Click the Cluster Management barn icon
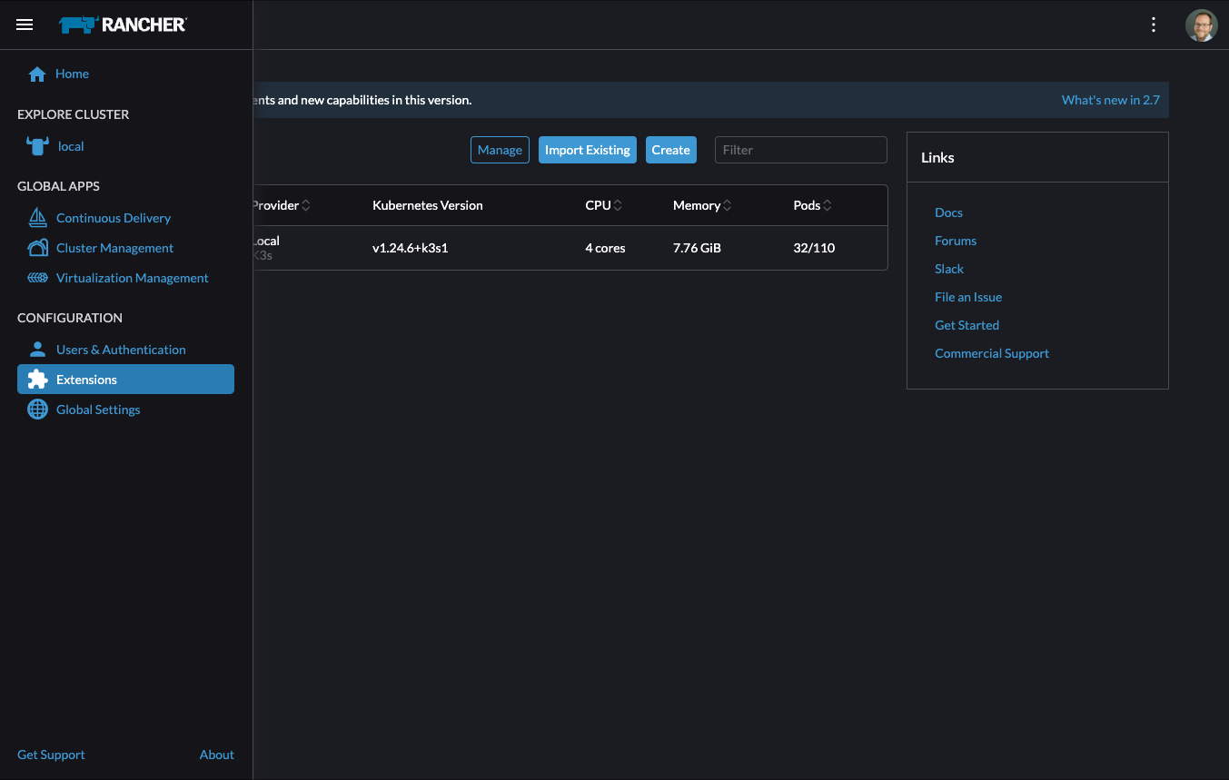Viewport: 1229px width, 780px height. pos(37,248)
